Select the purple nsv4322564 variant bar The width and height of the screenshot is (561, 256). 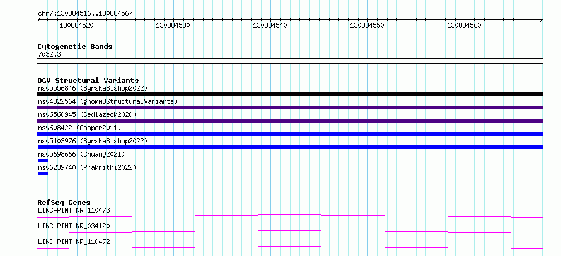(290, 108)
